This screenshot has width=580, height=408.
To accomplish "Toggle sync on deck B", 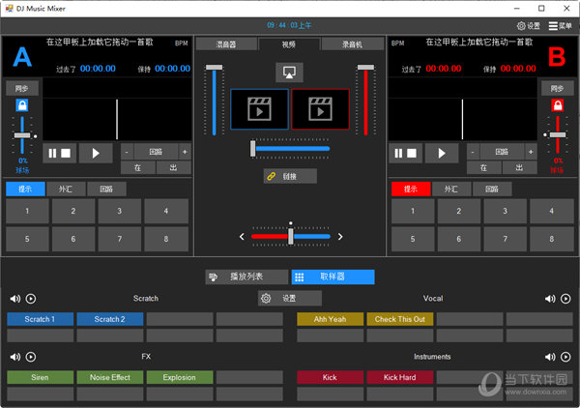I will [557, 88].
